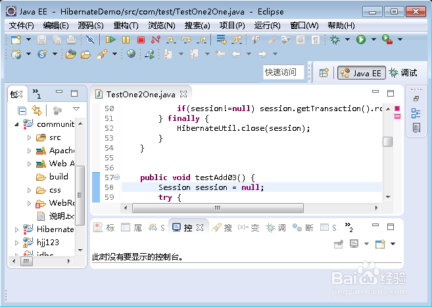Click the Open Web Browser globe icon
Image resolution: width=432 pixels, height=307 pixels.
(131, 54)
